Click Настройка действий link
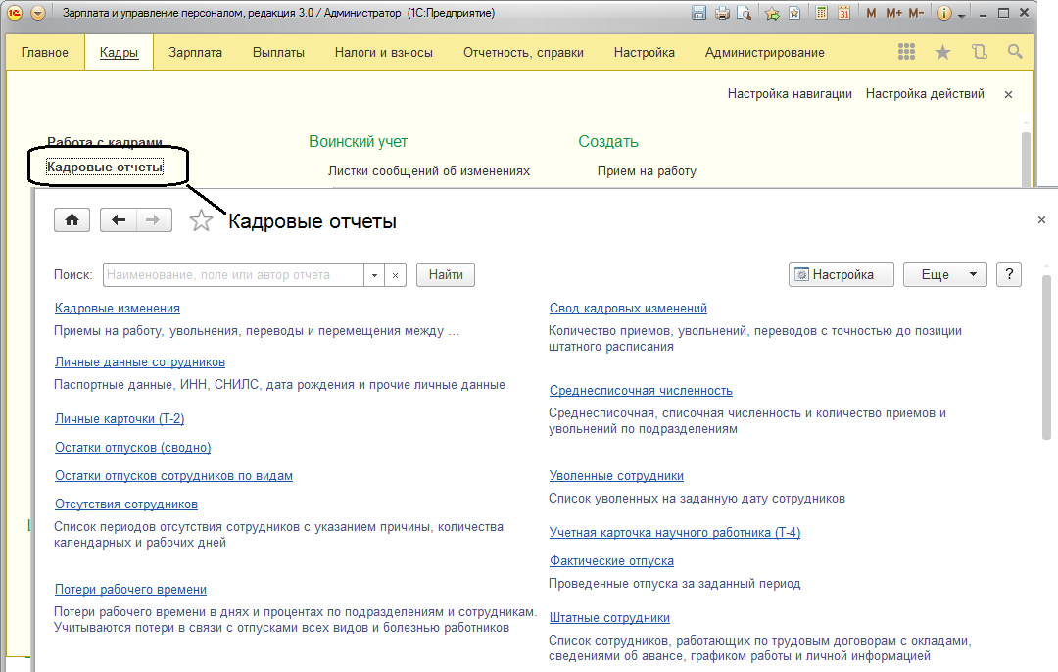Screen dimensions: 1058x672 925,94
